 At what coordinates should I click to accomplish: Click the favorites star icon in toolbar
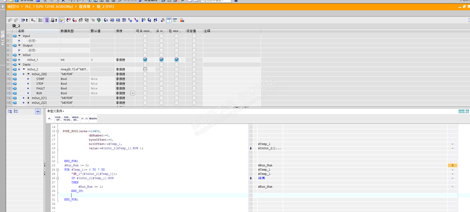tap(61, 20)
